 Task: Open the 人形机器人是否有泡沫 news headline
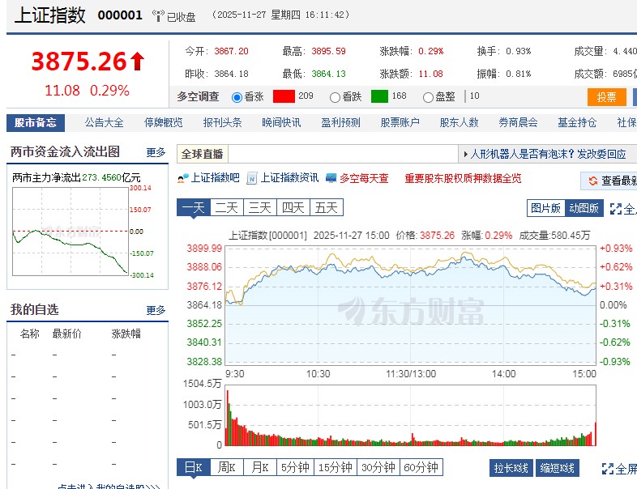tap(548, 154)
